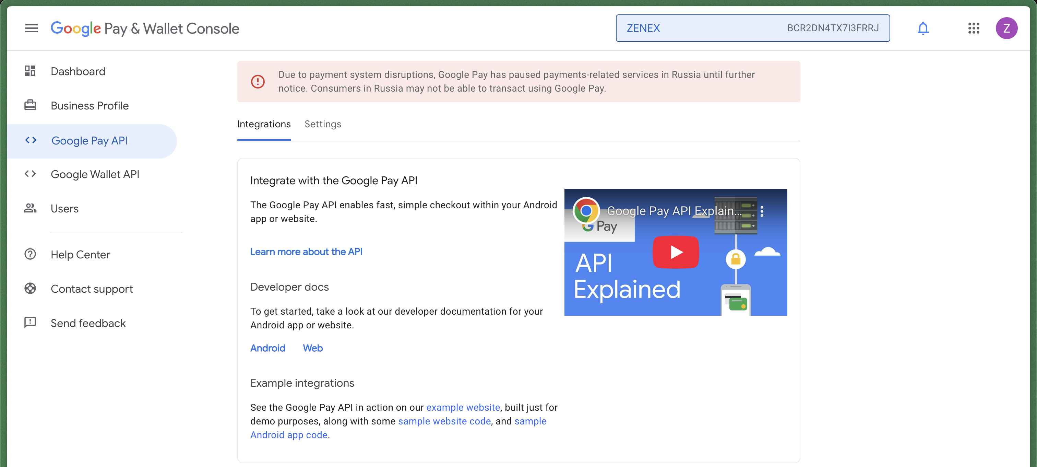Image resolution: width=1037 pixels, height=467 pixels.
Task: Click the Help Center question icon
Action: tap(30, 254)
